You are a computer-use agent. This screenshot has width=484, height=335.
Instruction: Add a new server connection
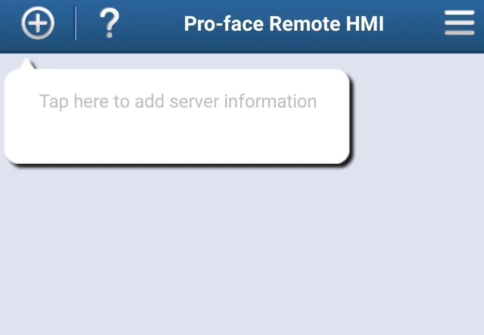coord(38,23)
